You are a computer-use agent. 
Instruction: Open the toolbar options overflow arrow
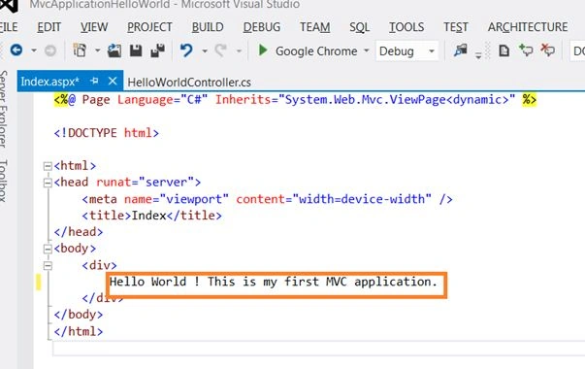[x=478, y=56]
